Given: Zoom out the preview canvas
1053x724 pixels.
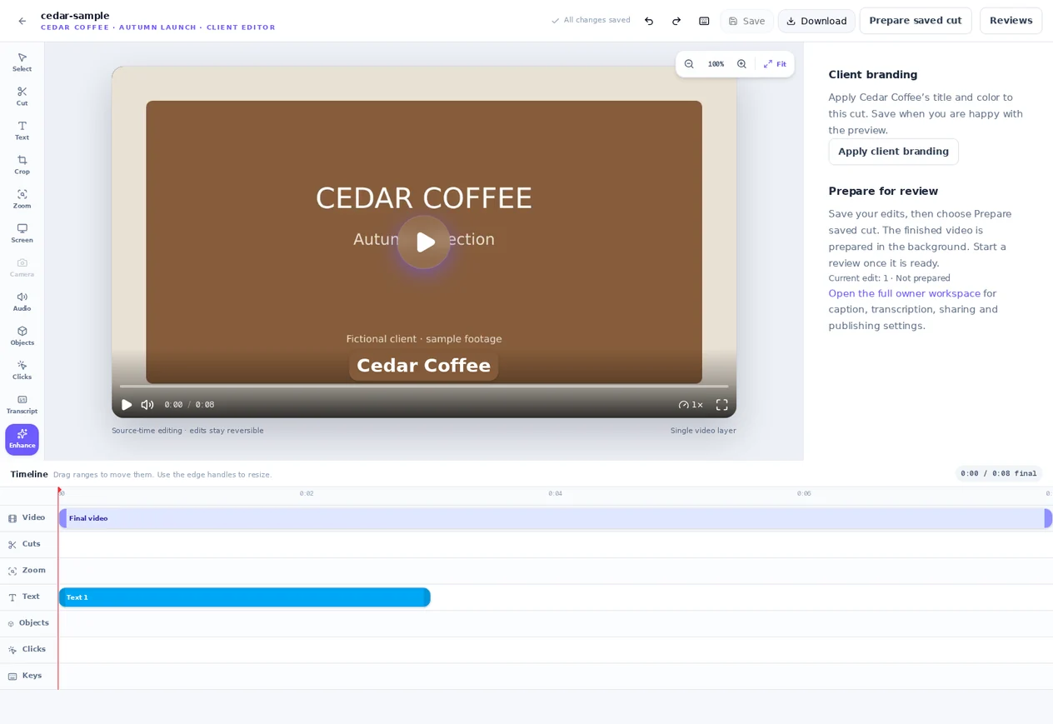Looking at the screenshot, I should pyautogui.click(x=689, y=64).
